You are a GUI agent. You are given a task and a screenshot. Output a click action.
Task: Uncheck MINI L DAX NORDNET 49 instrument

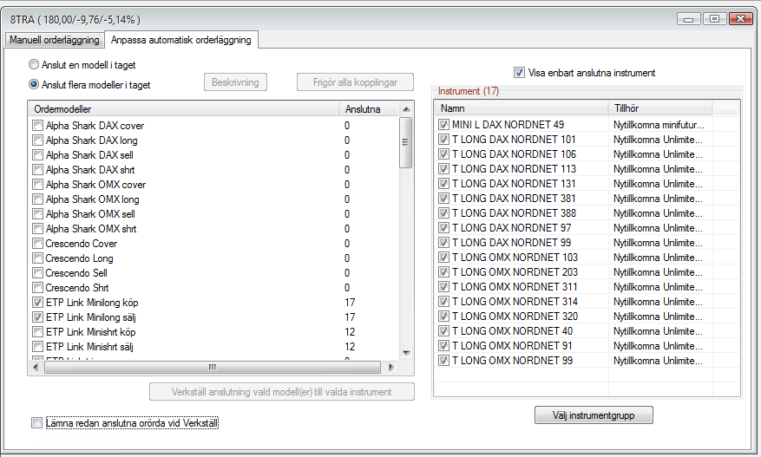pyautogui.click(x=443, y=125)
